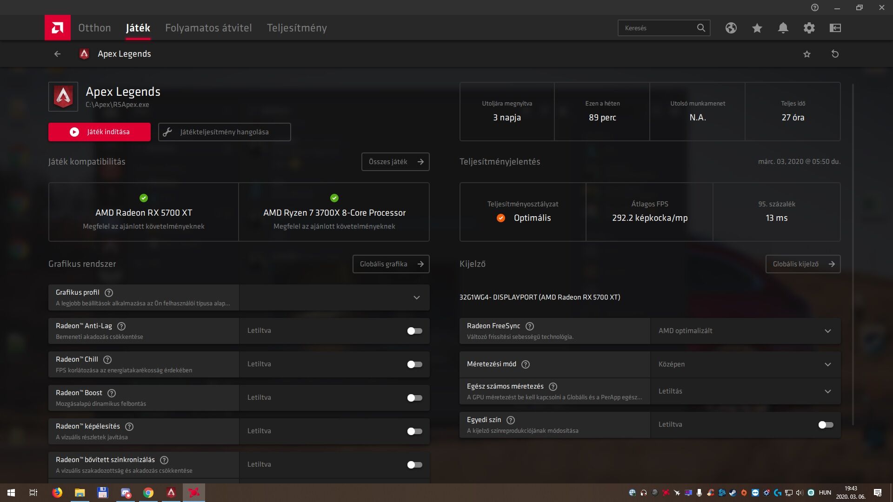The height and width of the screenshot is (502, 893).
Task: Click the vertical scrollbar on the right
Action: coord(853,255)
